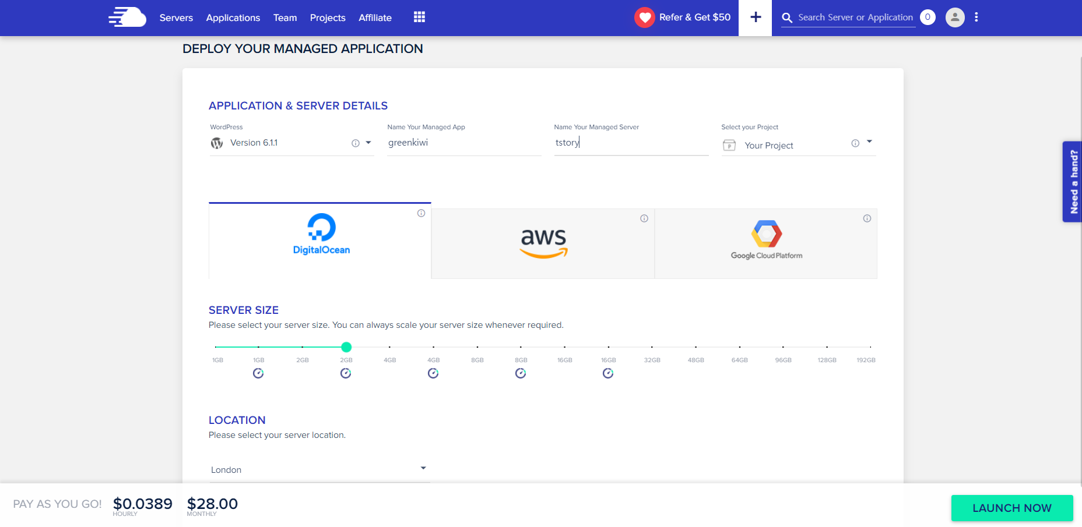Select the 128GB size label

(x=827, y=360)
